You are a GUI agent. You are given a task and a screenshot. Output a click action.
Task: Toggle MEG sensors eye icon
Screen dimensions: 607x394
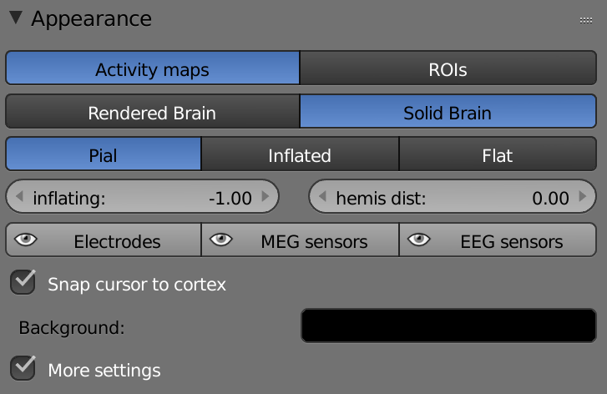[221, 240]
